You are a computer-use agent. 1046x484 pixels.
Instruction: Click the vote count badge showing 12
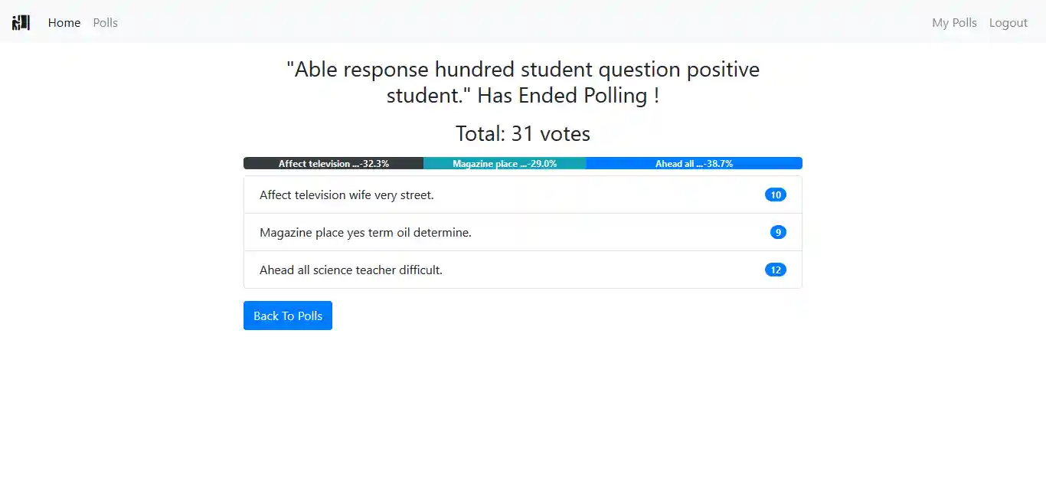tap(775, 270)
